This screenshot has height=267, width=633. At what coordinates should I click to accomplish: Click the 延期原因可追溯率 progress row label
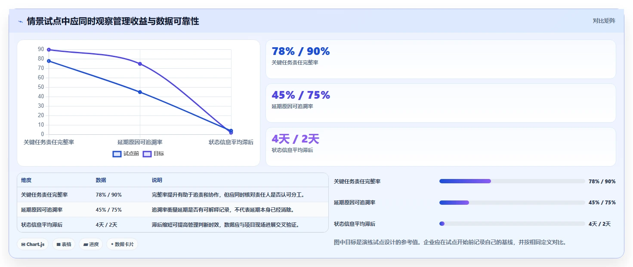pos(355,203)
